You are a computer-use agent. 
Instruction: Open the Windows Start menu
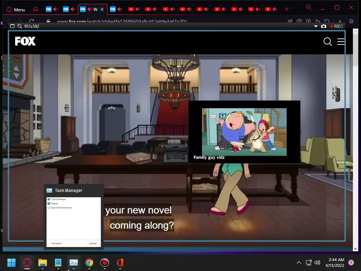11,263
